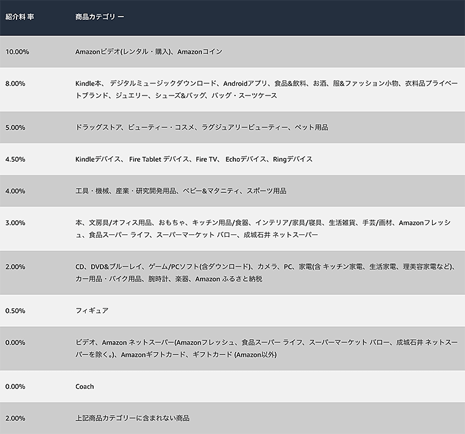Click the カー用品・バイク用品 second line text
This screenshot has height=434, width=465.
point(169,279)
